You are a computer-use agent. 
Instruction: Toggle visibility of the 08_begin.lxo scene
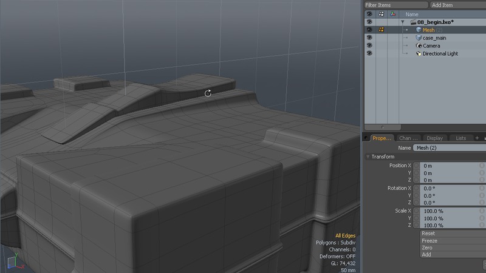tap(369, 22)
